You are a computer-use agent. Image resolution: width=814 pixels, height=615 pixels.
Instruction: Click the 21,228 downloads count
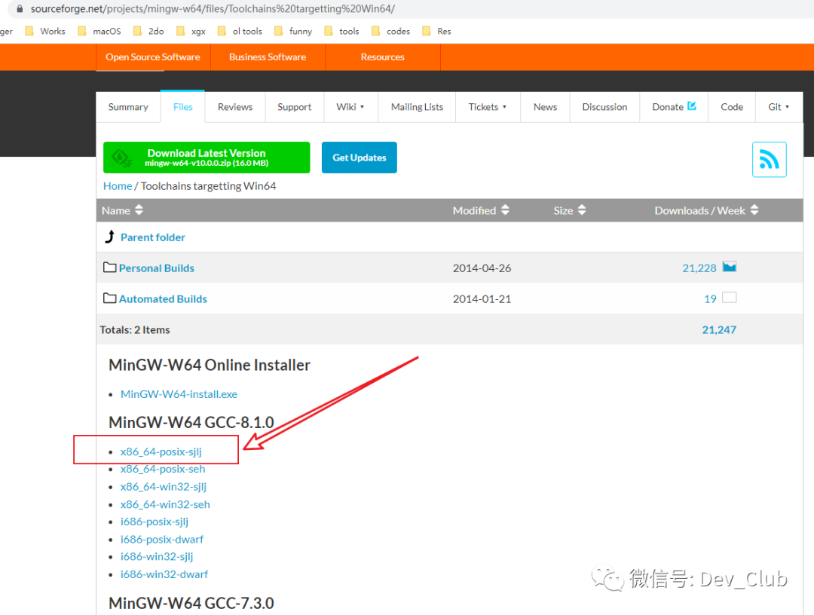click(x=699, y=268)
